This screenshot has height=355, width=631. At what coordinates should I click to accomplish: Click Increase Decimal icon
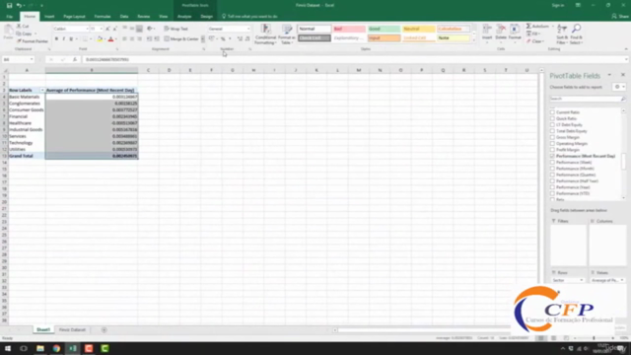[240, 39]
